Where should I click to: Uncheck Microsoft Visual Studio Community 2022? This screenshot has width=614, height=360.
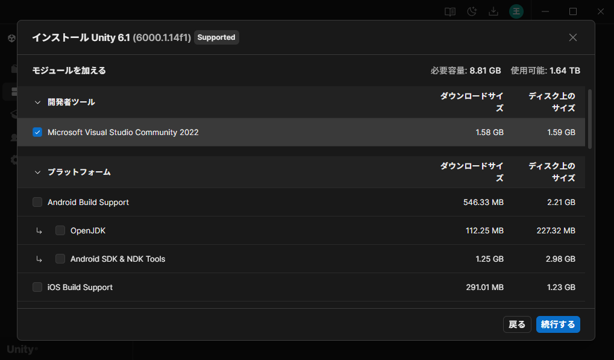(37, 133)
